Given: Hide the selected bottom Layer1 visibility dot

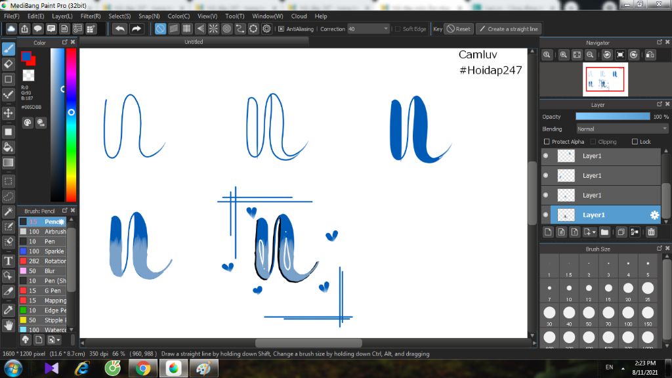Looking at the screenshot, I should 545,215.
